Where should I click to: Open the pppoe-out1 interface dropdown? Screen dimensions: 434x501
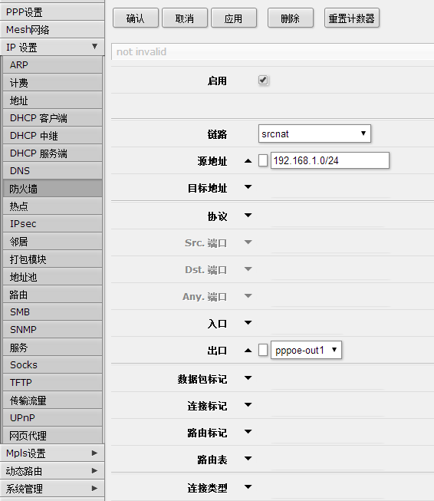306,350
